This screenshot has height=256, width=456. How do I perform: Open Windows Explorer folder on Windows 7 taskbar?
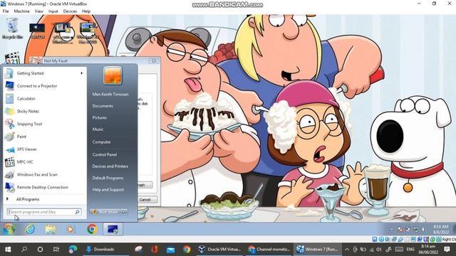[51, 229]
